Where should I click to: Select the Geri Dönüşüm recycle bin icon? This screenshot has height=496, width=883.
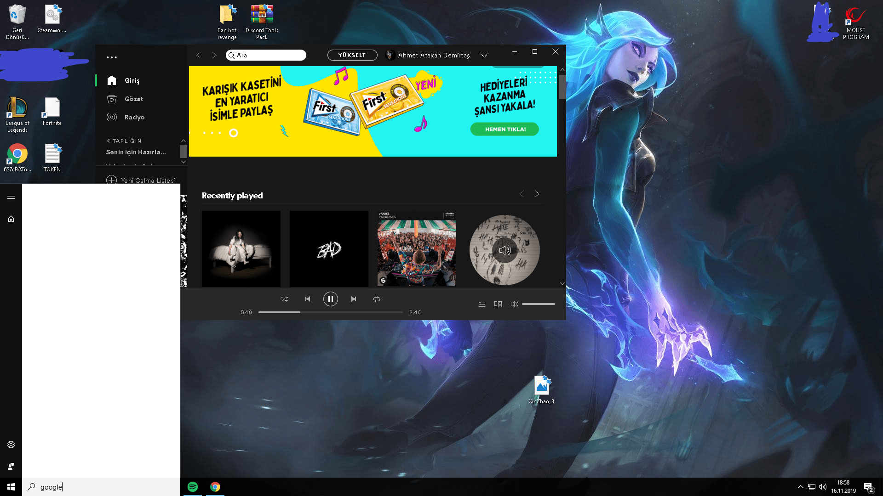(17, 22)
